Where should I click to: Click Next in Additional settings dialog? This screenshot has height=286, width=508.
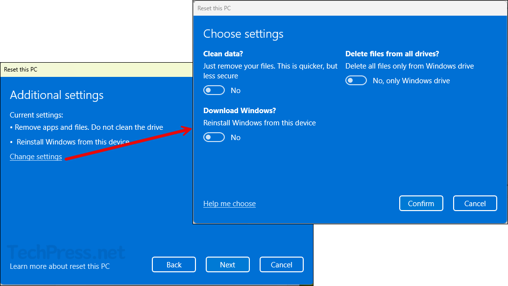click(x=227, y=264)
